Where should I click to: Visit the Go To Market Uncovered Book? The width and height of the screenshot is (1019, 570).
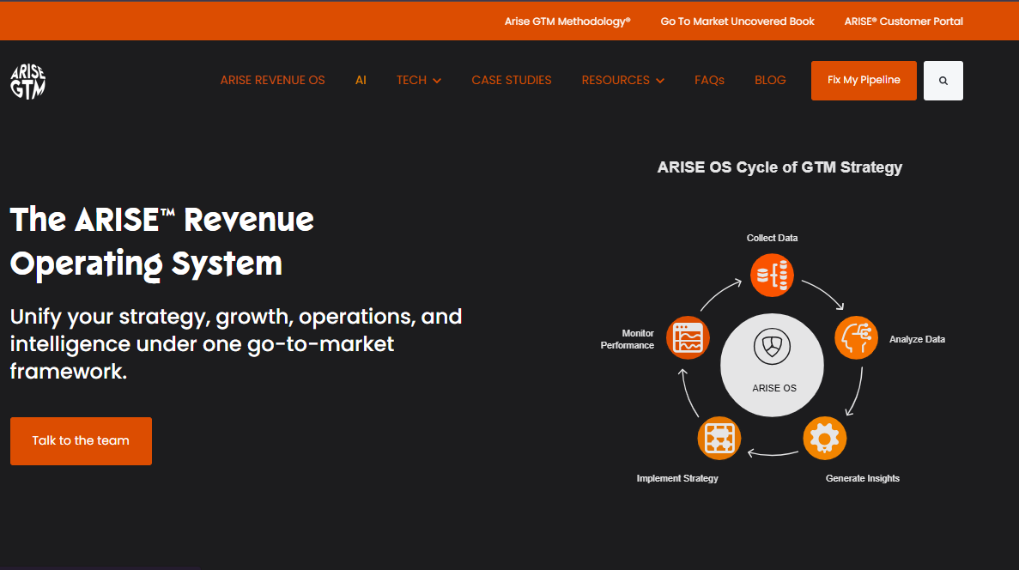pyautogui.click(x=737, y=21)
